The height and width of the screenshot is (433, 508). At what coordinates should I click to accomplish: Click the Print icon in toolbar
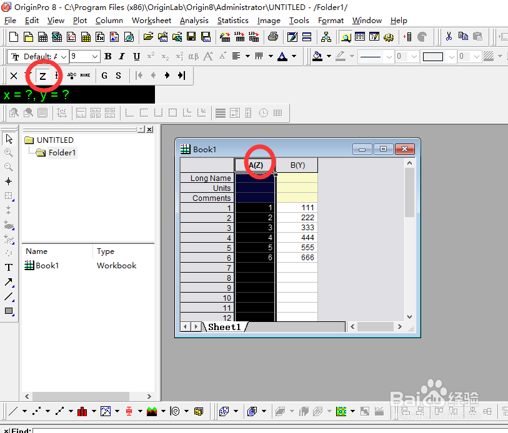273,37
